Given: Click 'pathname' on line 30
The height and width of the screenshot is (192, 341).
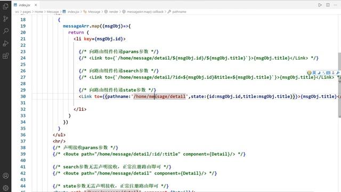Looking at the screenshot, I should tap(118, 97).
